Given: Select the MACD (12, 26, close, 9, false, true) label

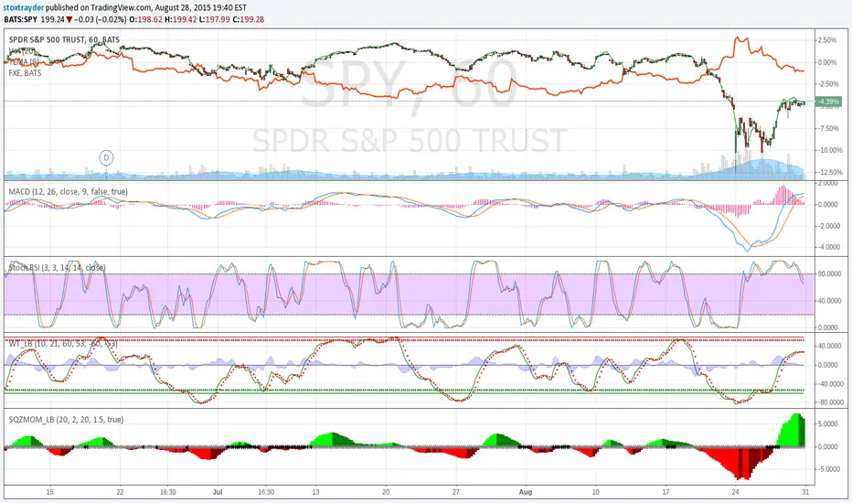Looking at the screenshot, I should (x=69, y=192).
